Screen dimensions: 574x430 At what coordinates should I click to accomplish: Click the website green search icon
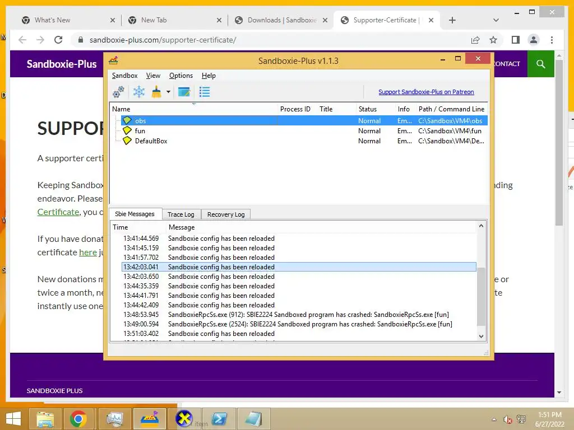click(541, 64)
